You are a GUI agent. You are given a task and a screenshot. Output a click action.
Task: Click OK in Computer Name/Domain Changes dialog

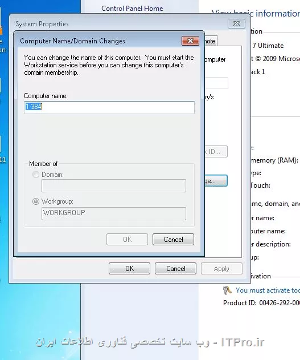click(x=127, y=240)
